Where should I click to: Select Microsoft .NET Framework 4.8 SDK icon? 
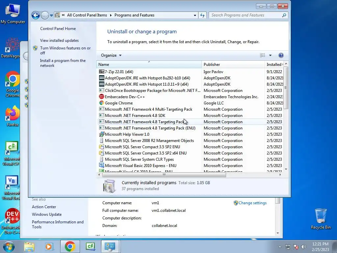[x=101, y=115]
